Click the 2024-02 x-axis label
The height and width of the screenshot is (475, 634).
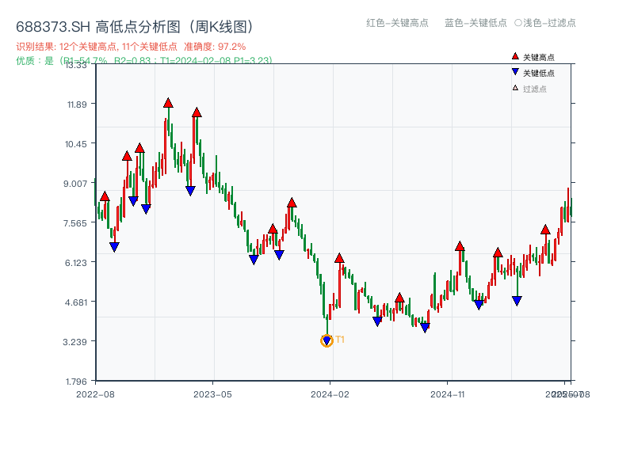coord(330,394)
